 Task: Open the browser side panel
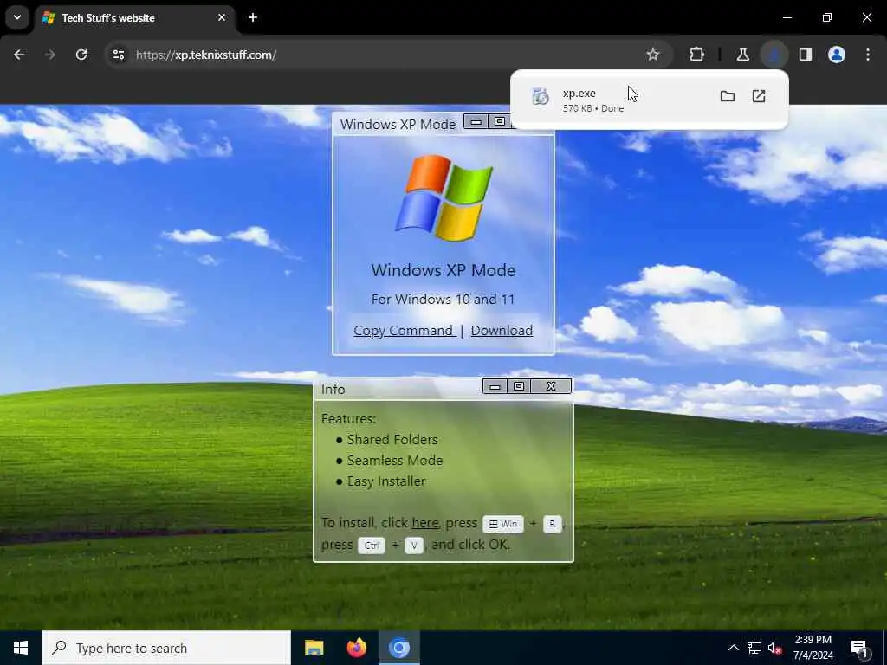[x=806, y=55]
